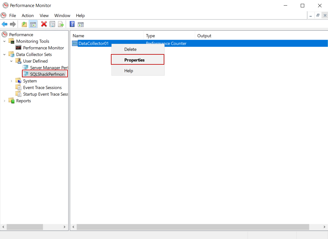
Task: Minimize the inner MDI child window
Action: (311, 16)
